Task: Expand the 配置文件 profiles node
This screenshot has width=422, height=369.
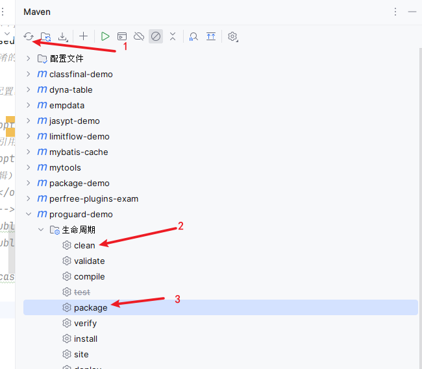Action: pyautogui.click(x=29, y=58)
